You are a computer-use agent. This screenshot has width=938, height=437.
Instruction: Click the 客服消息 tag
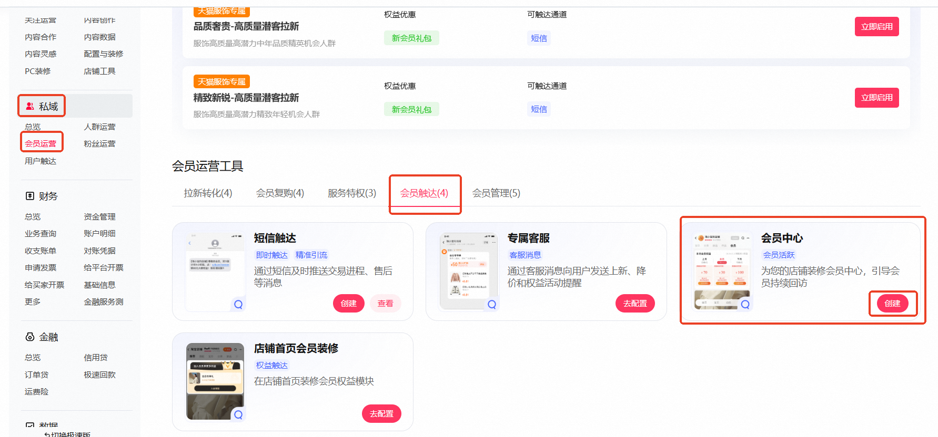525,255
